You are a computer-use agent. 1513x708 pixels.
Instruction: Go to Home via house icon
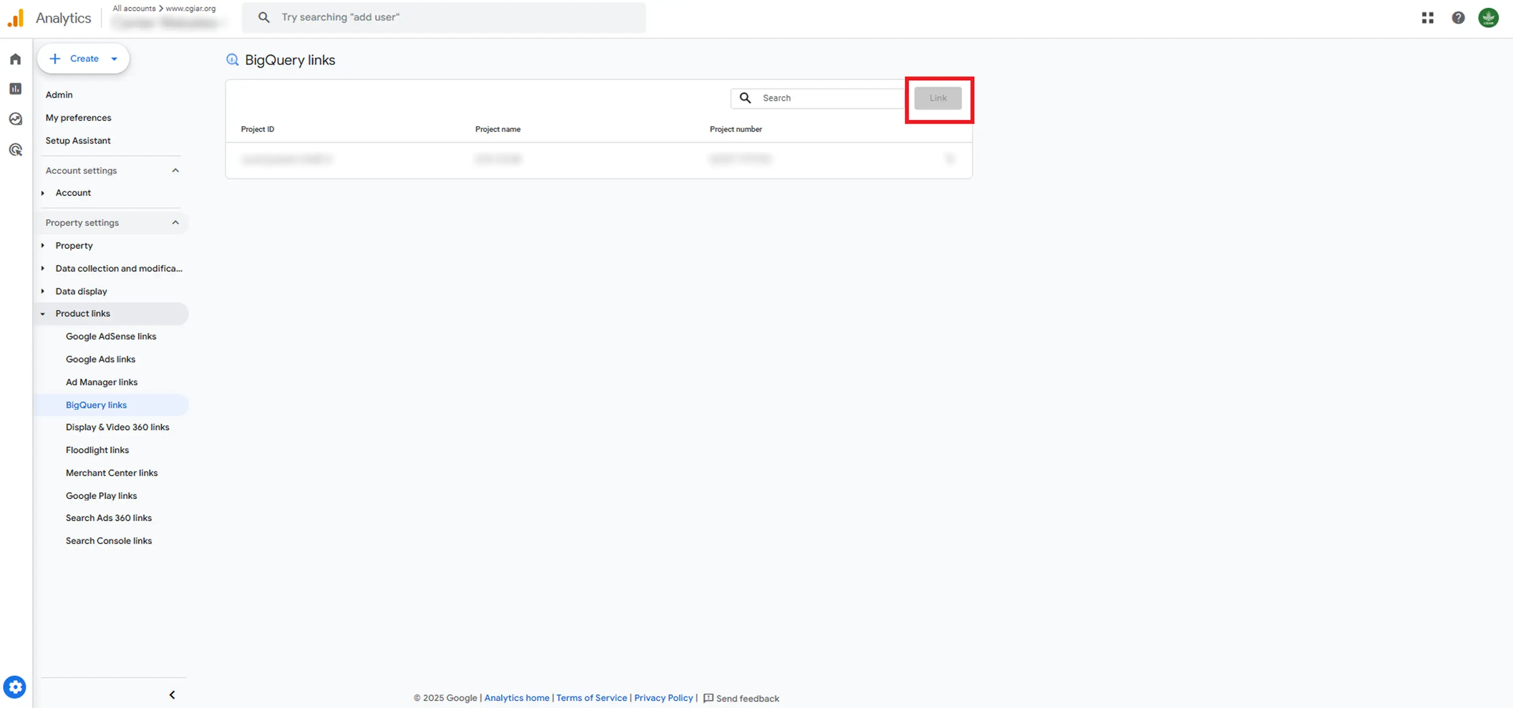click(16, 59)
